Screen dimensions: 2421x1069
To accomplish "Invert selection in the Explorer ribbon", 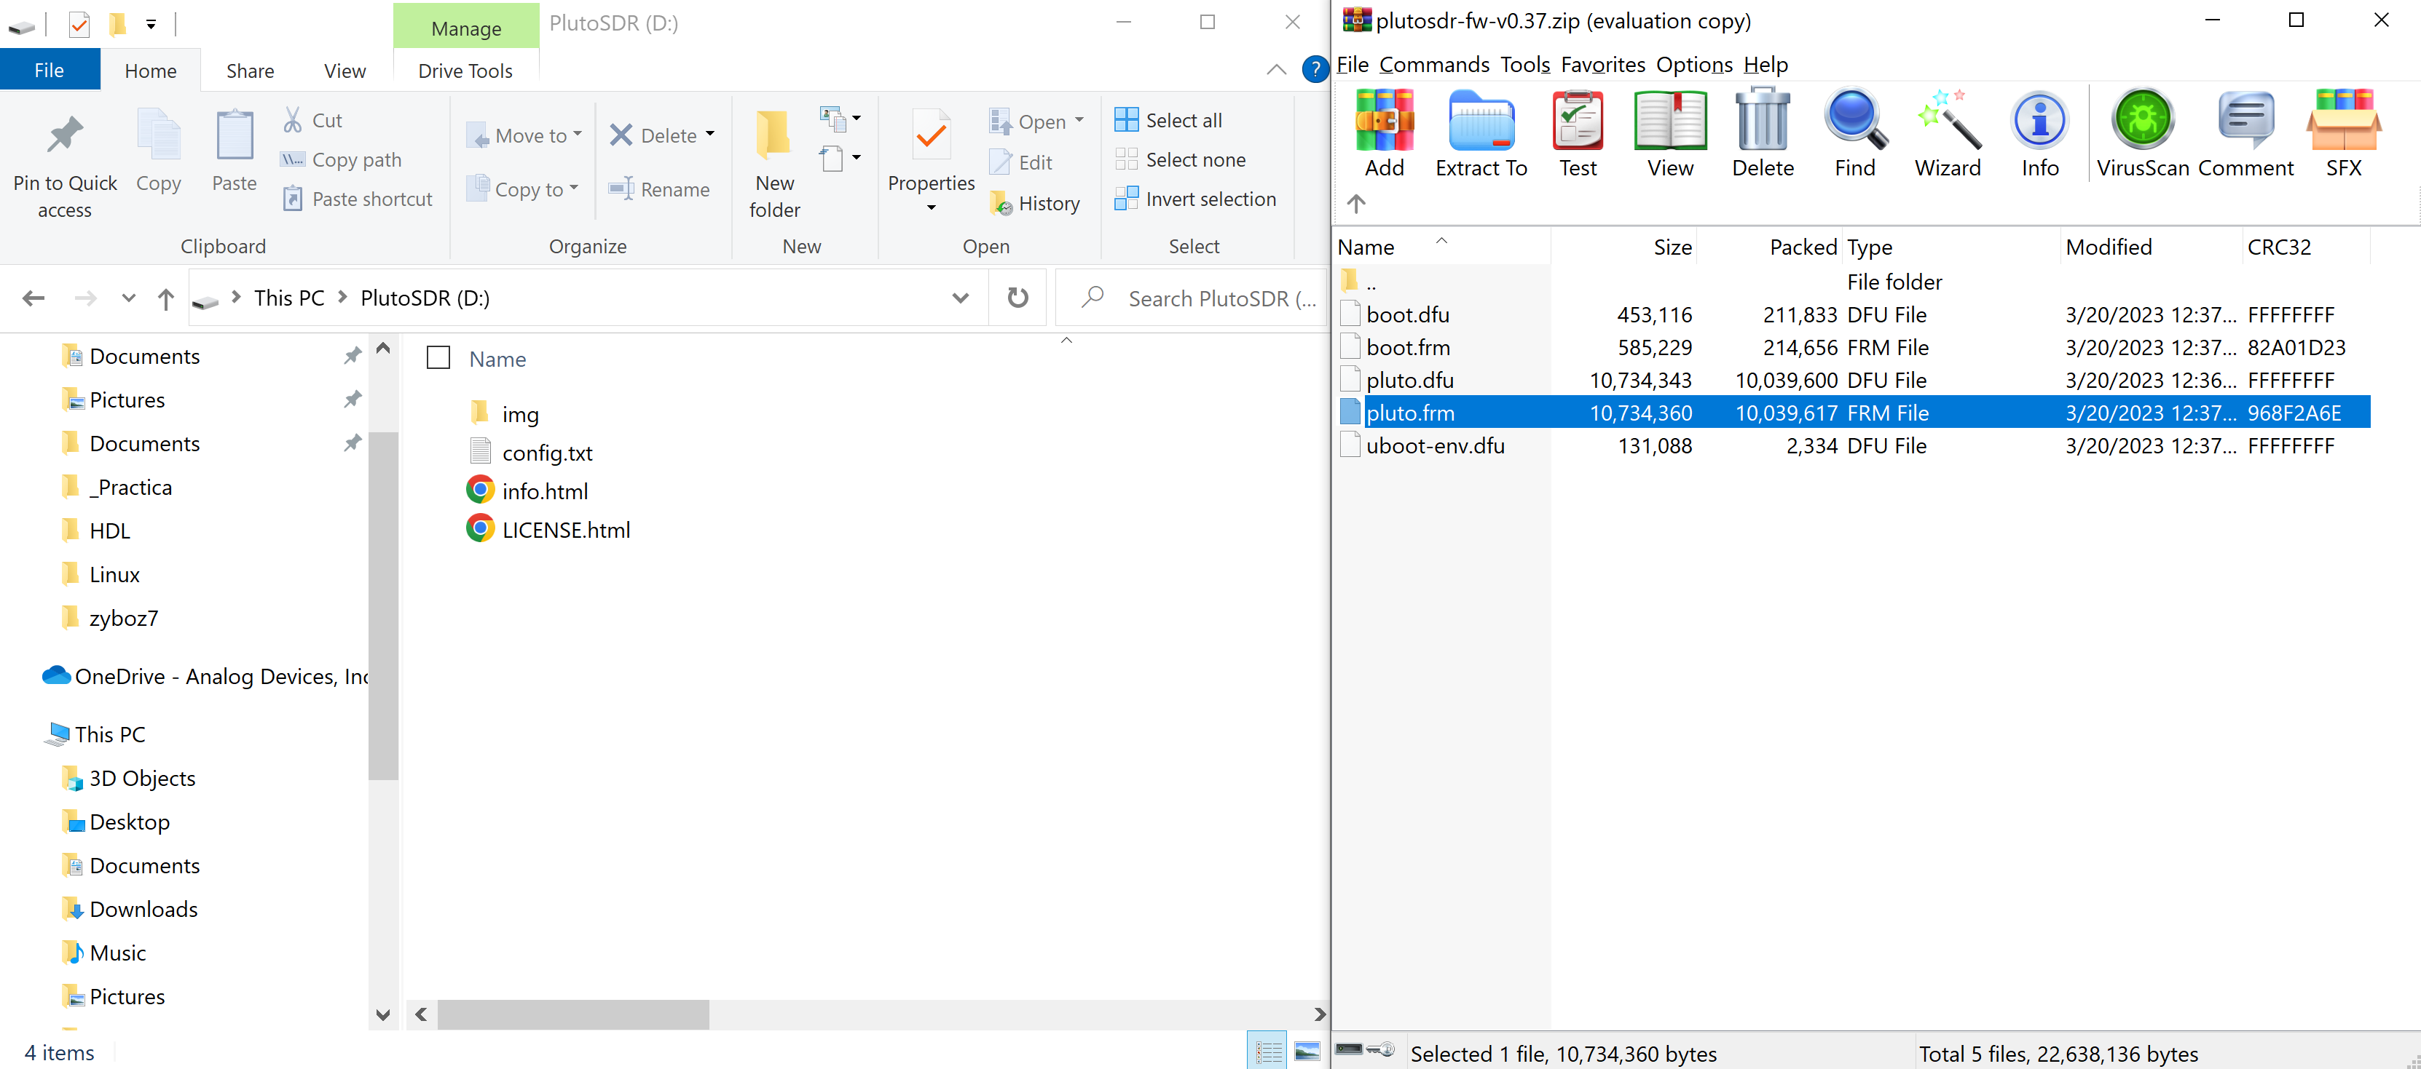I will (x=1195, y=198).
